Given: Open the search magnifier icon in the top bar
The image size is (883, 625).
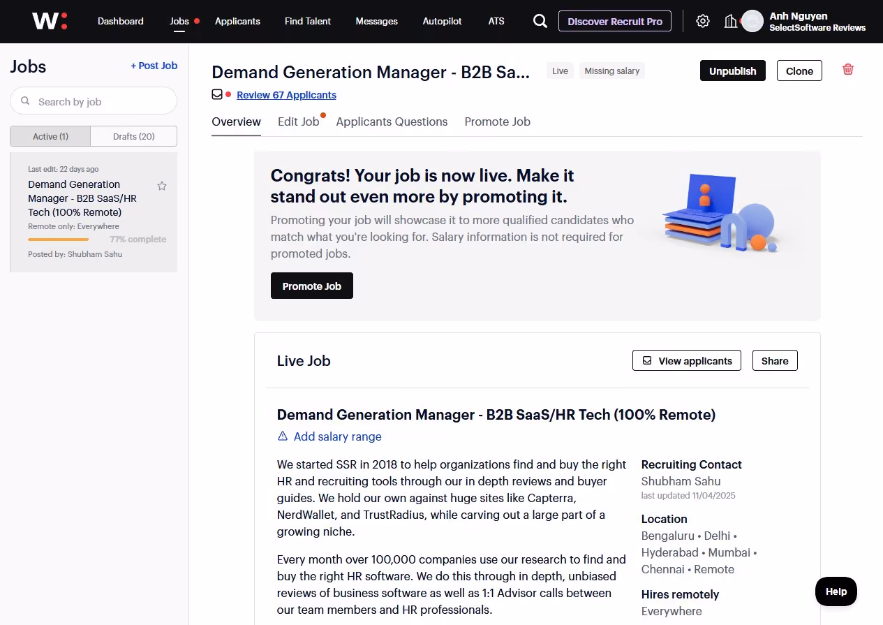Looking at the screenshot, I should pos(540,21).
